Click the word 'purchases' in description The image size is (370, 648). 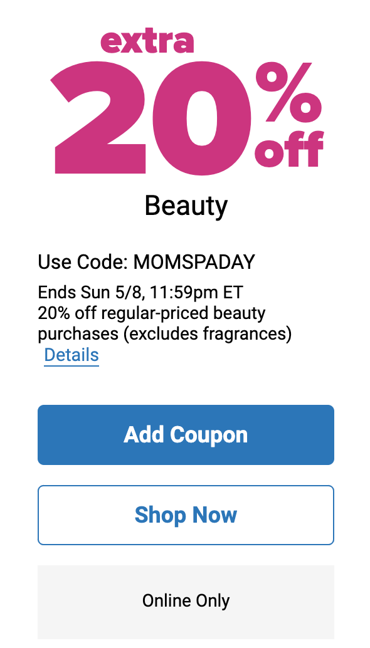point(78,335)
